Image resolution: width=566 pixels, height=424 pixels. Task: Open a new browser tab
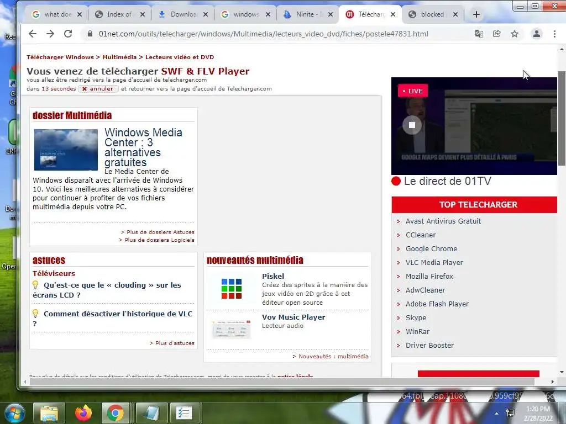coord(476,14)
